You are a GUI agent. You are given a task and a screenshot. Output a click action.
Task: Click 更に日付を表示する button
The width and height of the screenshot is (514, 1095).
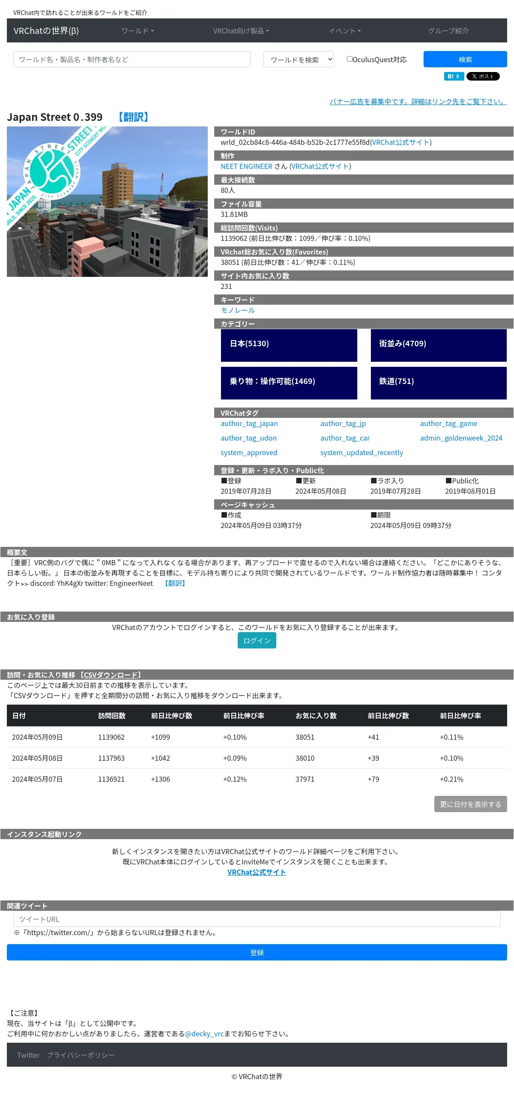(x=470, y=804)
